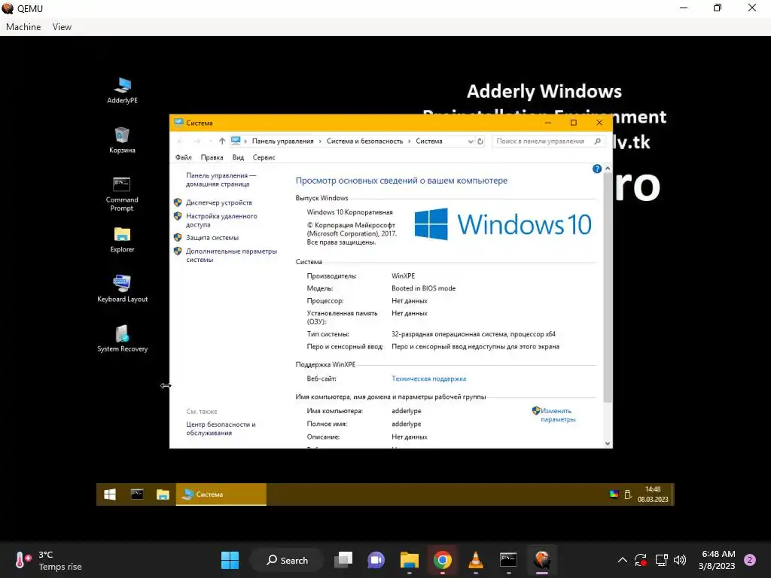The image size is (771, 578).
Task: Open Техническая поддержка website link
Action: [x=428, y=379]
